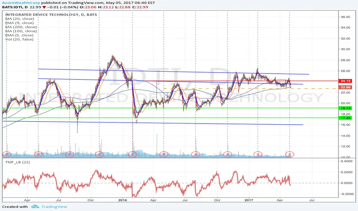Click the 0.2000 TMF axis value

click(x=346, y=172)
